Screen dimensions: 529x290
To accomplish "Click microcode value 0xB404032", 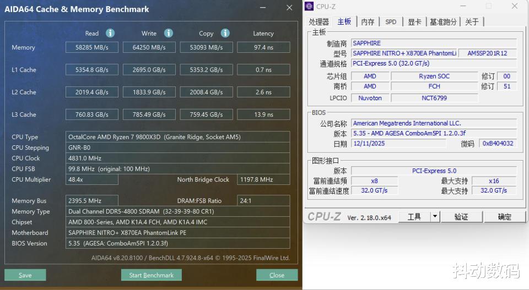I will (x=498, y=144).
